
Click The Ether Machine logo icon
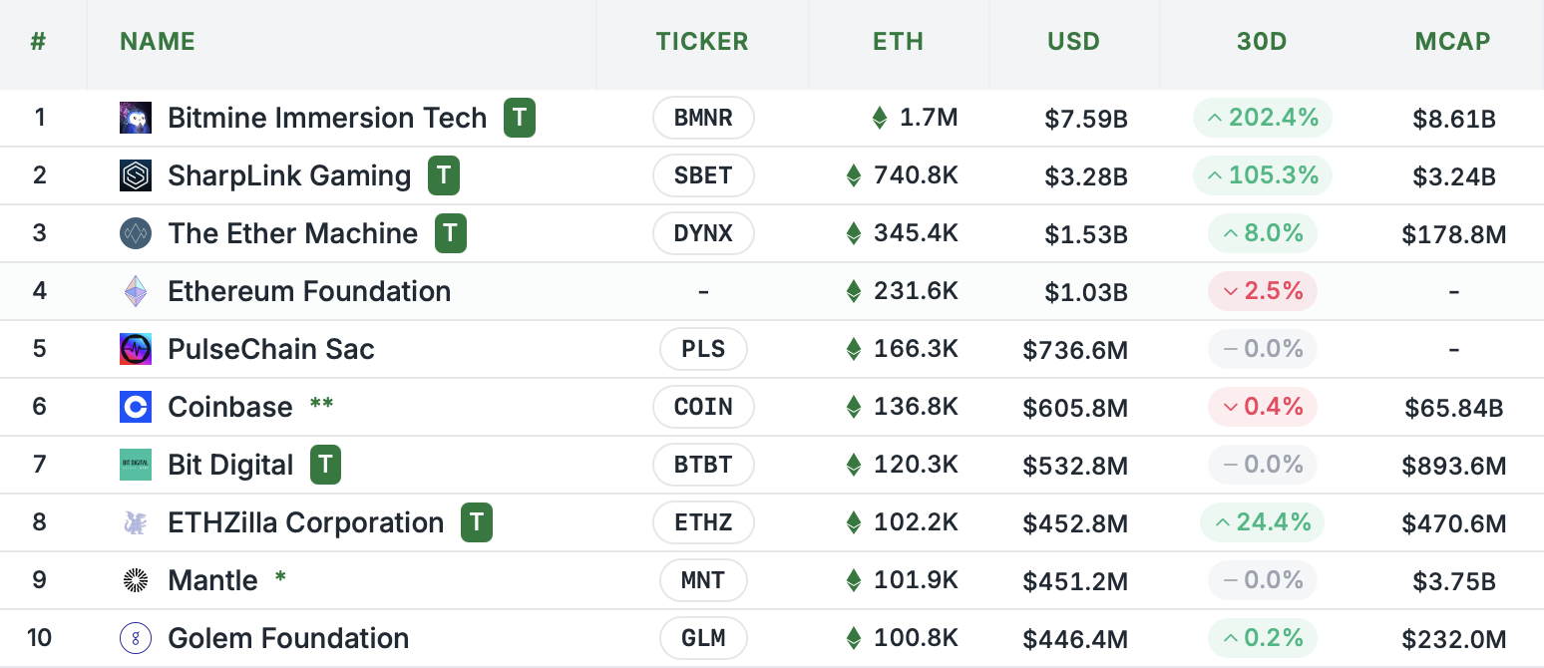point(136,233)
